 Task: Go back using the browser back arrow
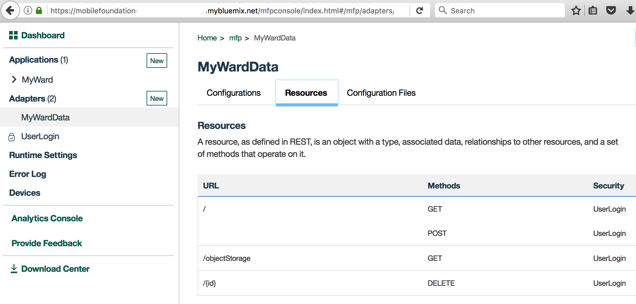click(x=10, y=10)
